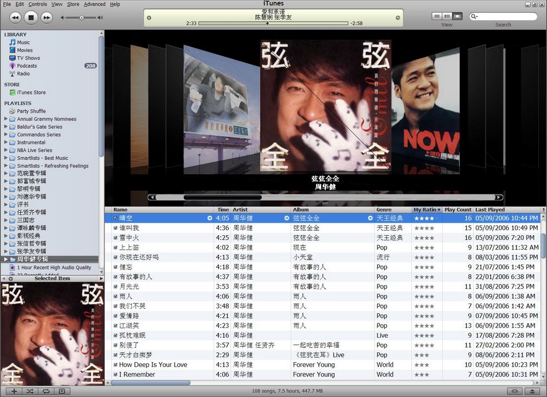Uncheck the song 谁叫我

(x=115, y=228)
